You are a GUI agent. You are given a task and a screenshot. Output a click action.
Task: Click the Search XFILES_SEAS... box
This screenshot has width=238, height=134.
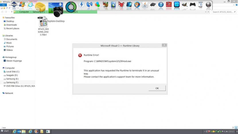224,12
